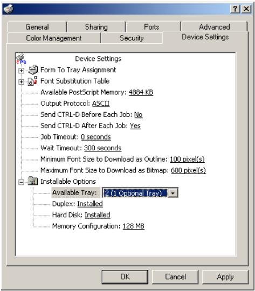Click 'Yes' for CTRL-D After Each Job
The height and width of the screenshot is (291, 255).
point(135,126)
